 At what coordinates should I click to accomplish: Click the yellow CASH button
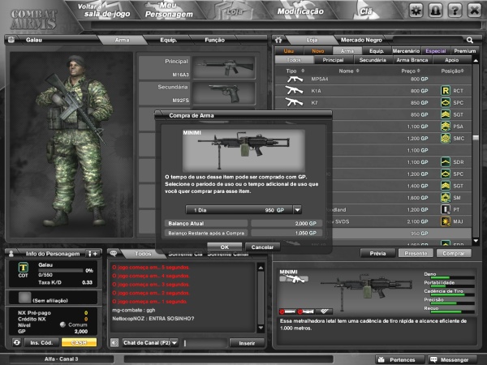tap(79, 342)
